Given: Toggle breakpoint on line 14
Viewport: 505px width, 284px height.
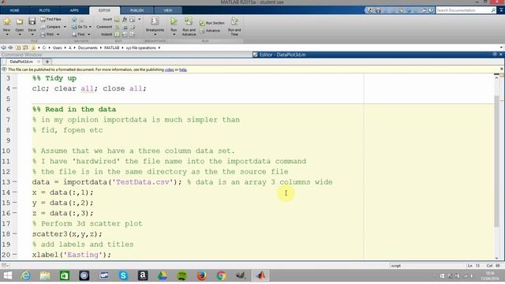Looking at the screenshot, I should coord(15,192).
